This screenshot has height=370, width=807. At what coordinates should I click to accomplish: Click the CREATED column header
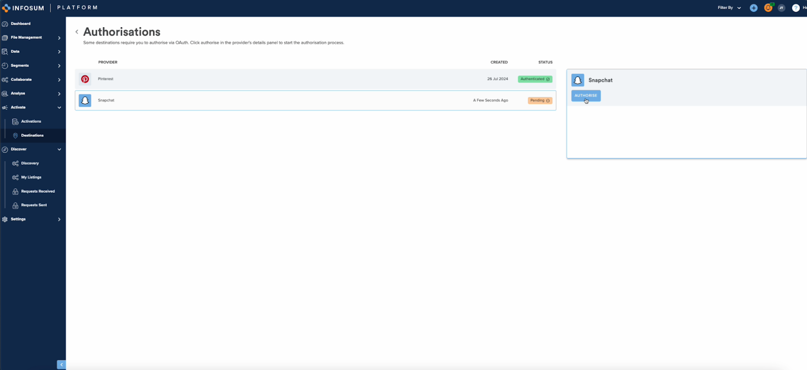[499, 62]
